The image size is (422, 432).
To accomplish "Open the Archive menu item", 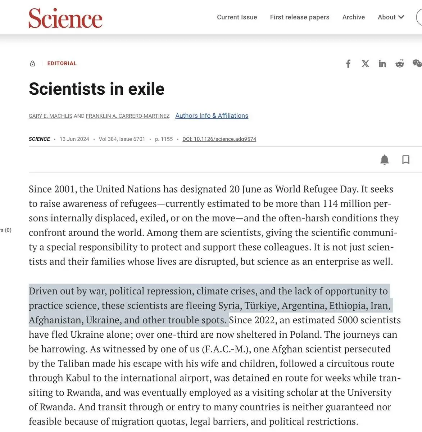I will 353,17.
